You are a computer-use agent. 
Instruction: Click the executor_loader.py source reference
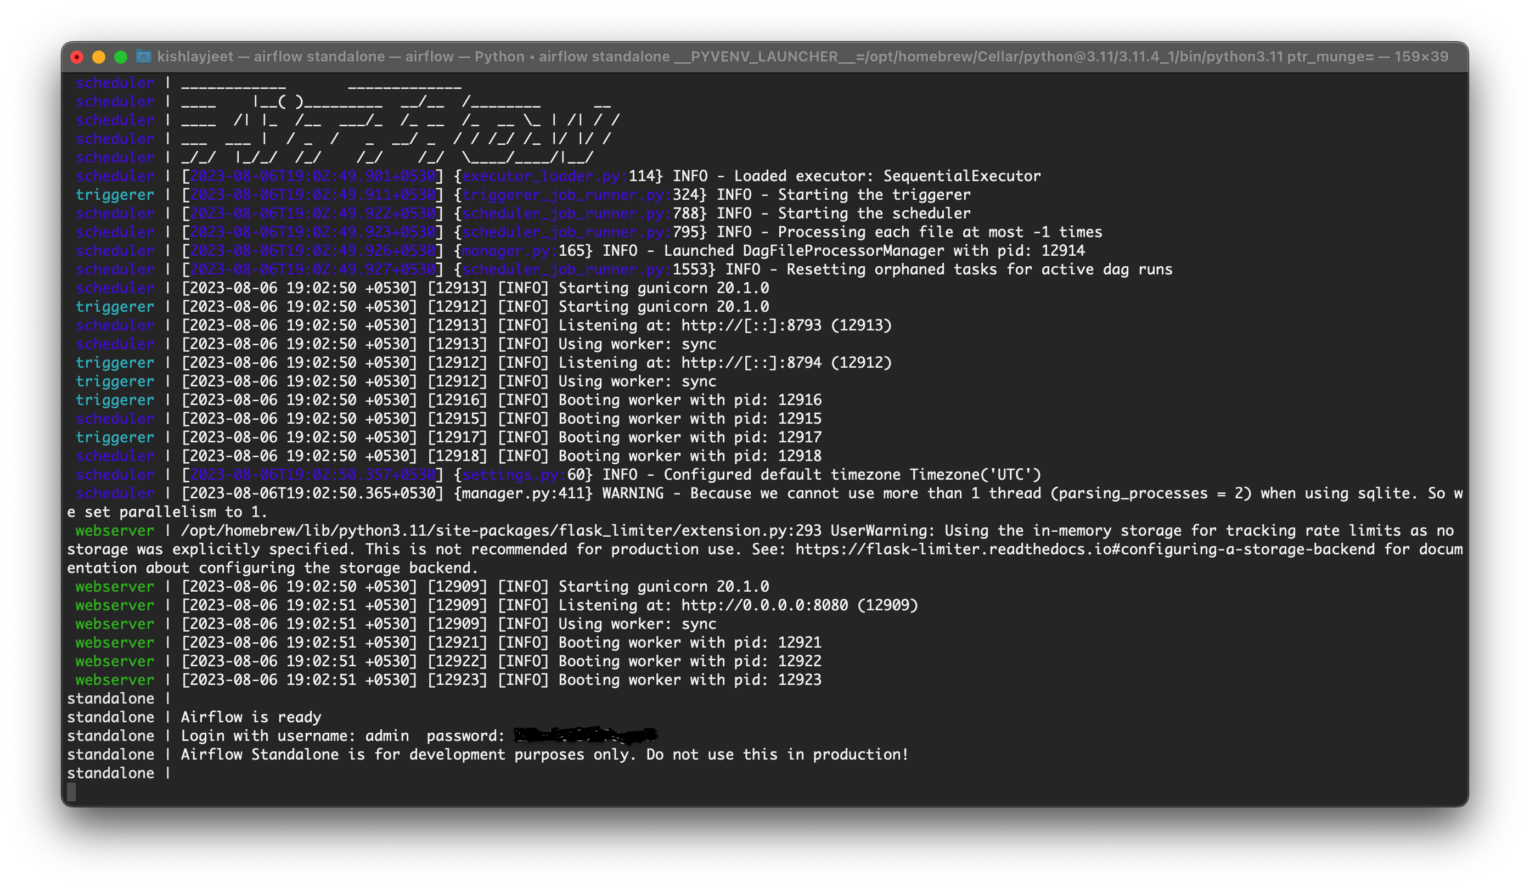544,176
